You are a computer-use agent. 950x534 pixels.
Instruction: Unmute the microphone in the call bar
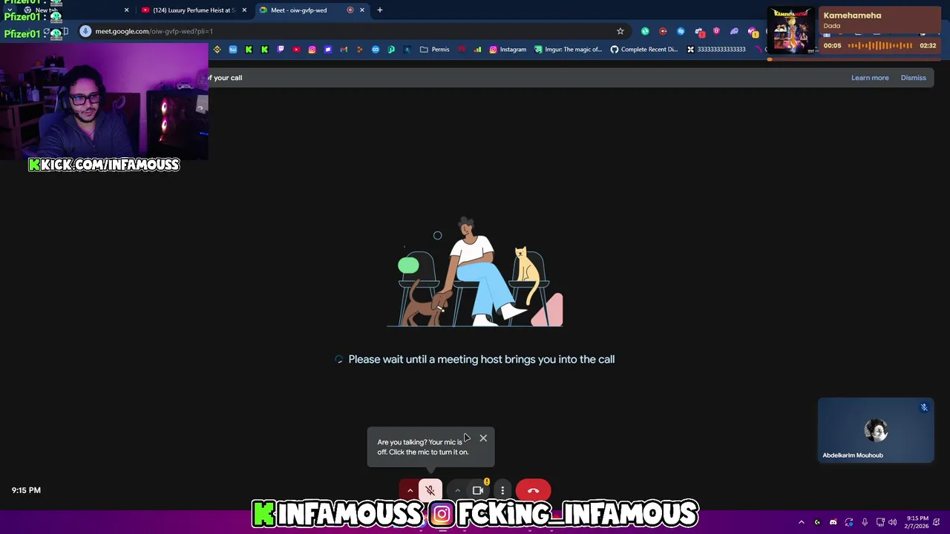[x=430, y=490]
